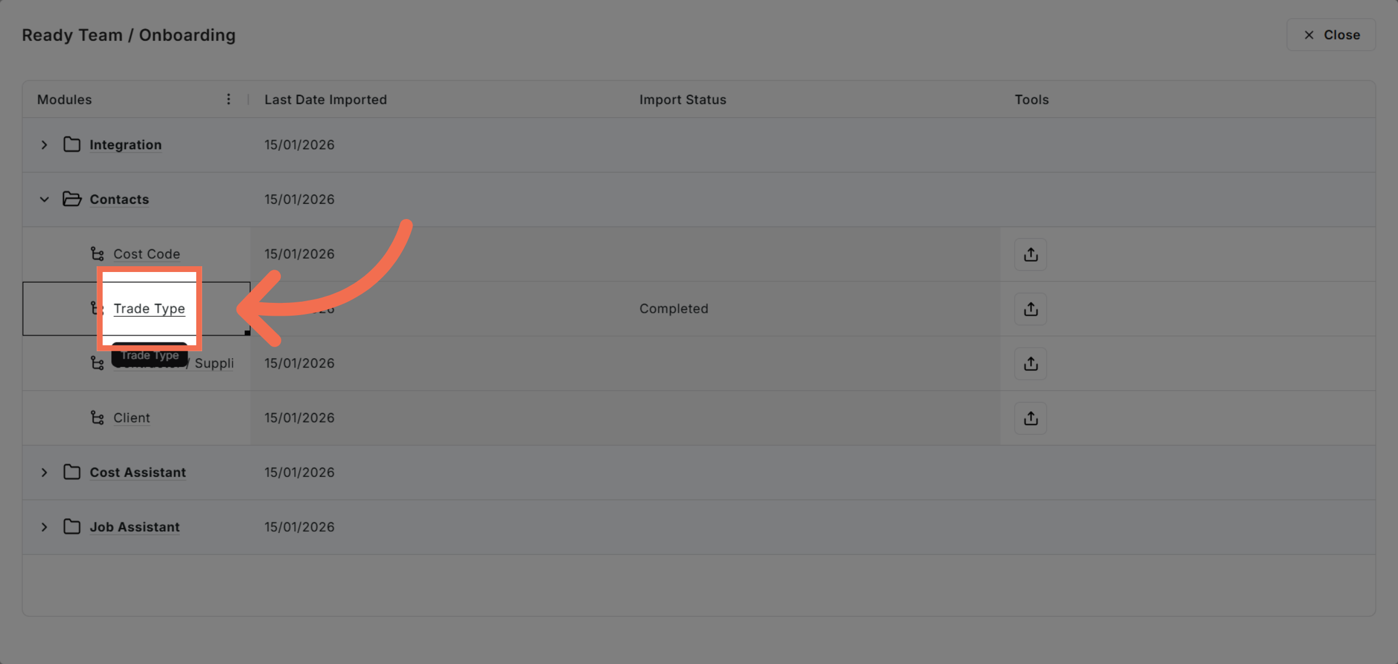The height and width of the screenshot is (664, 1398).
Task: Click the hierarchy icon next to Cost Code
Action: pyautogui.click(x=97, y=254)
